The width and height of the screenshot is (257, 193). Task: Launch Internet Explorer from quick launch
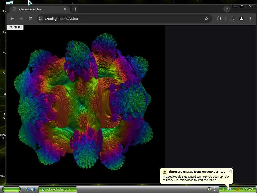point(27,189)
